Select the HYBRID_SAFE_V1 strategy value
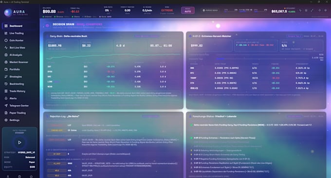Image resolution: width=331 pixels, height=178 pixels. [x=26, y=153]
